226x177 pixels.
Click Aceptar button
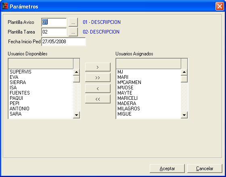click(167, 169)
